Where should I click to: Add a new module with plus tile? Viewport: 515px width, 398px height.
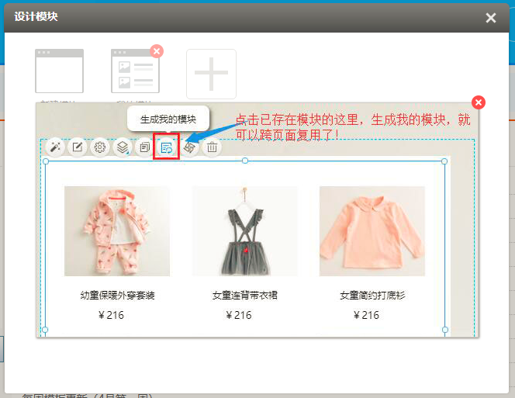(211, 74)
